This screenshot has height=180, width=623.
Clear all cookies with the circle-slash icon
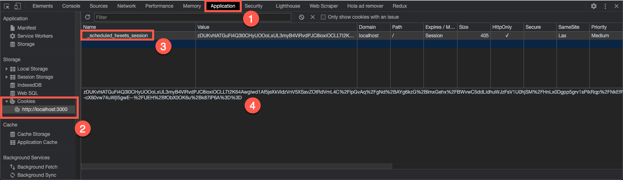pos(301,17)
